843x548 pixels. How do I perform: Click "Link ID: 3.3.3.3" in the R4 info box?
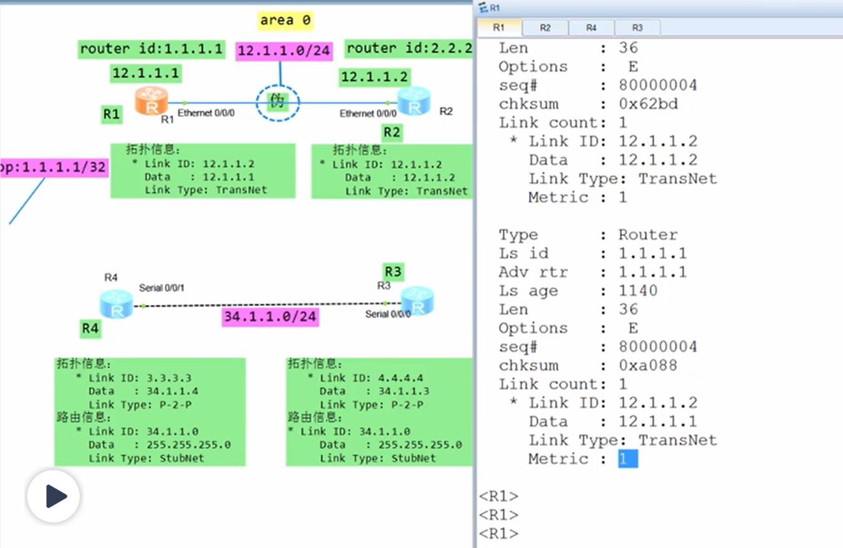click(x=140, y=378)
